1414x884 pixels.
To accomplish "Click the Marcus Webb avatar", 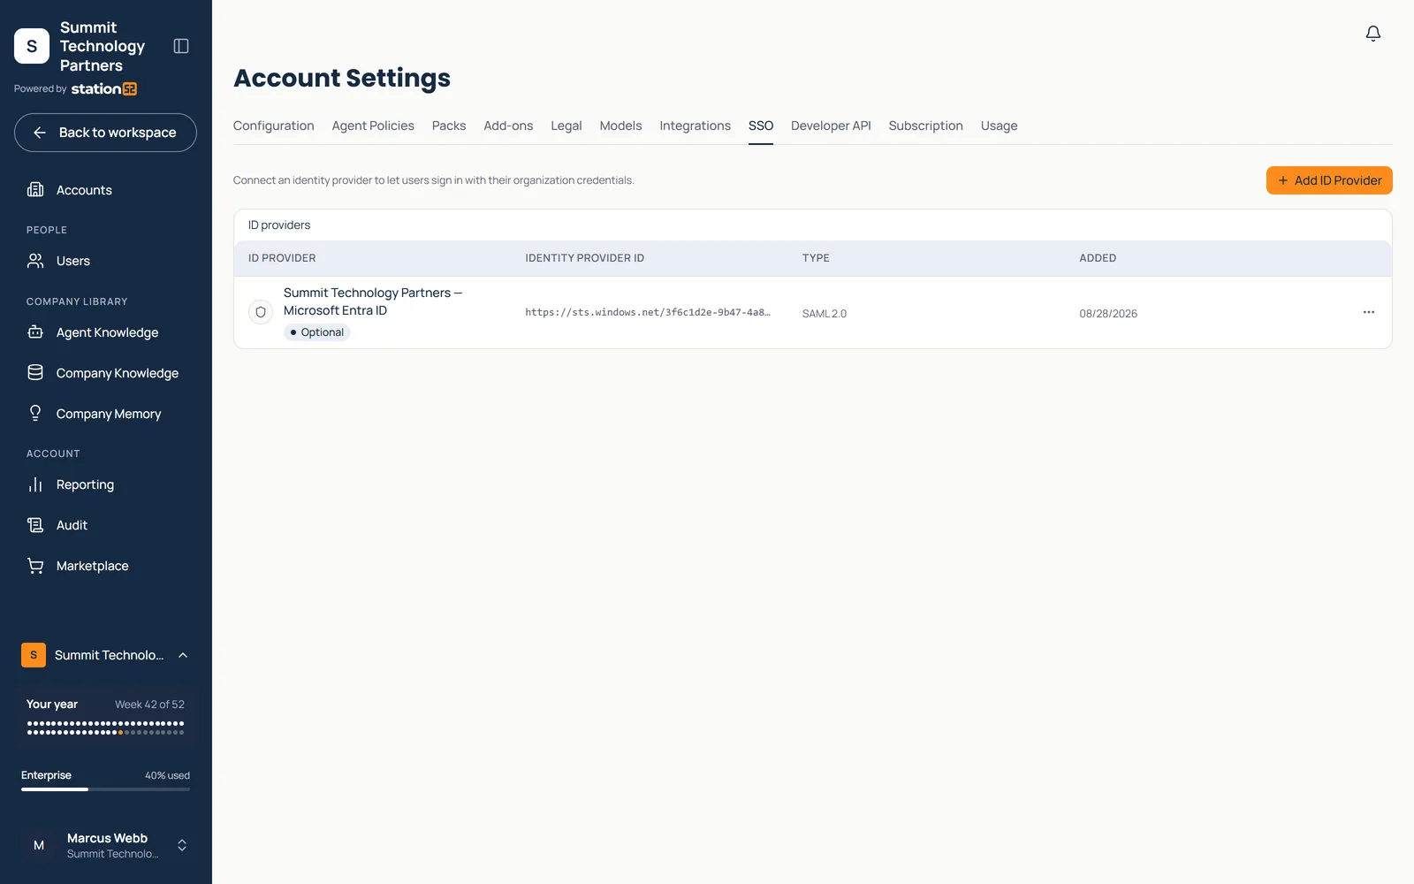I will 39,845.
